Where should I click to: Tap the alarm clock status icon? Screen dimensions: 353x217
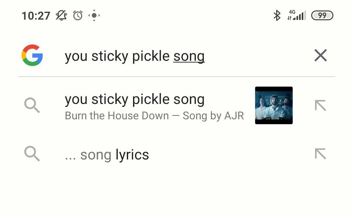click(78, 15)
